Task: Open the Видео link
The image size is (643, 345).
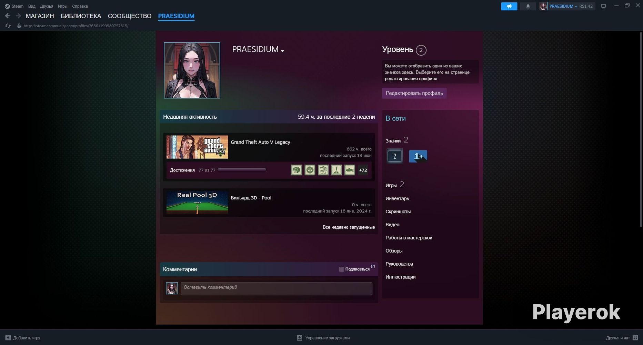Action: tap(392, 225)
